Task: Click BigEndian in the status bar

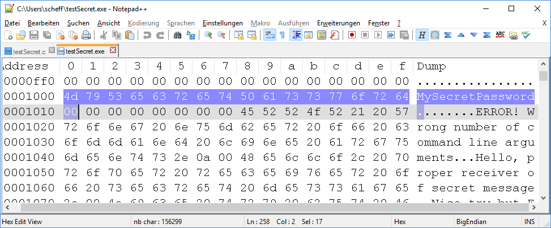Action: coord(471,222)
